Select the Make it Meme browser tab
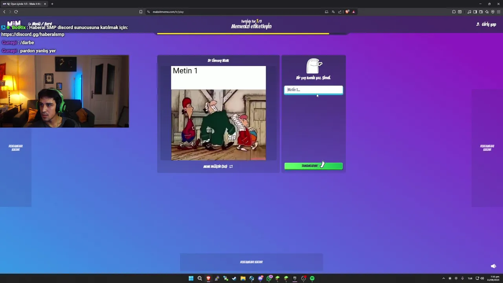Image resolution: width=503 pixels, height=283 pixels. point(24,4)
